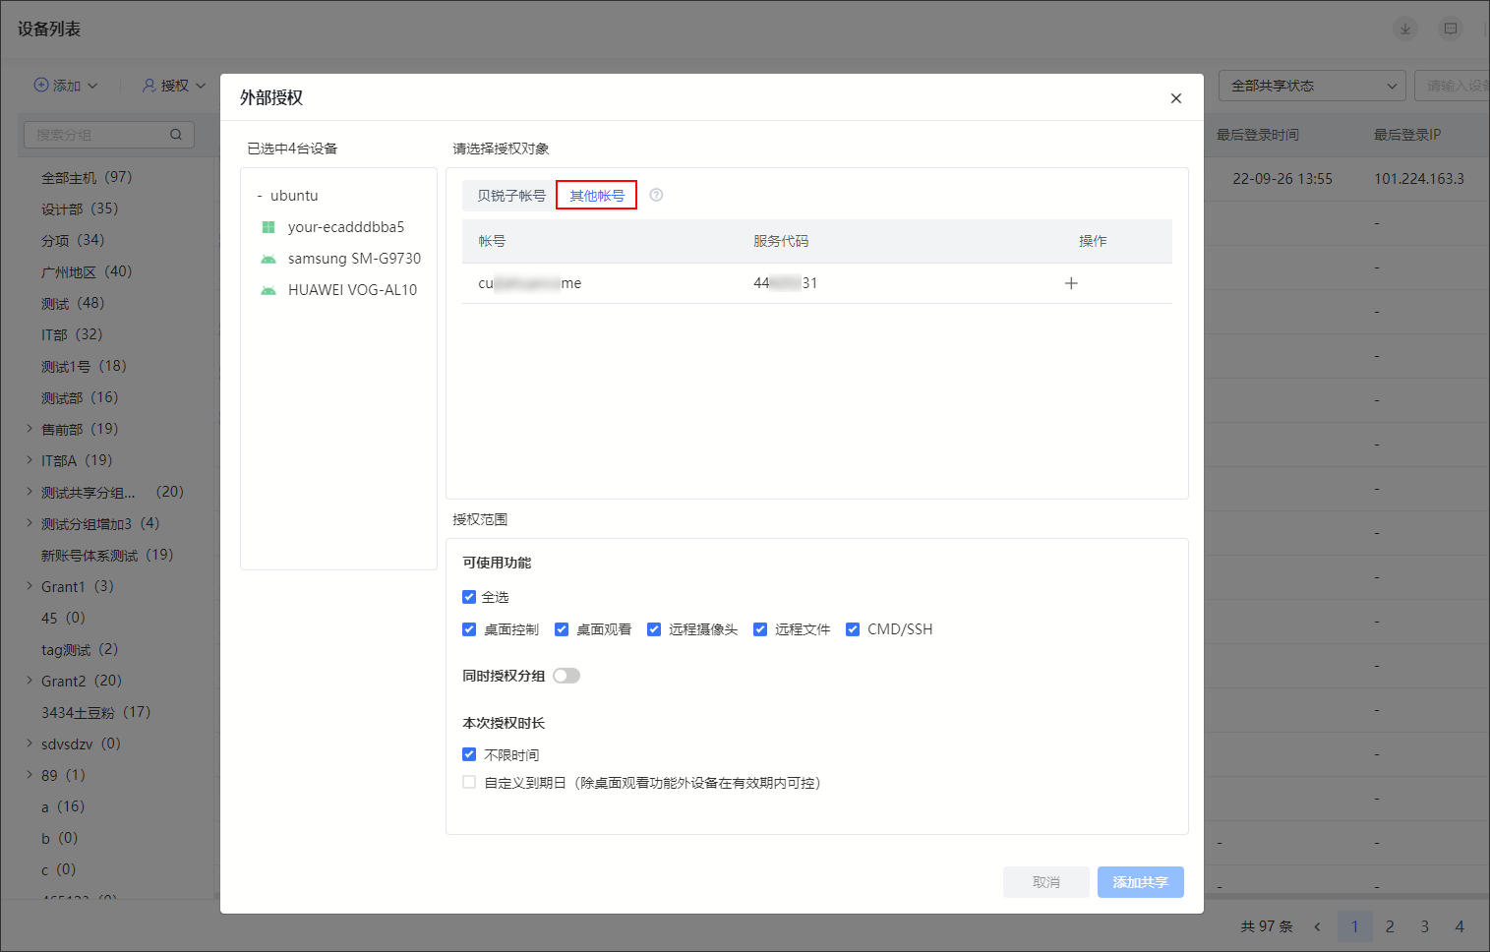Enable the 自定义到期日 option

[469, 783]
